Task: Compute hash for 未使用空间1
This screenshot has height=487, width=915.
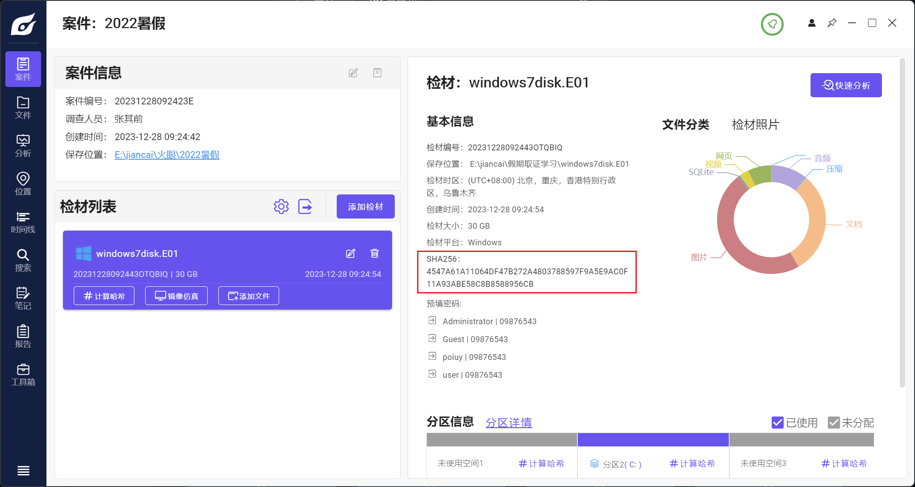Action: click(541, 464)
